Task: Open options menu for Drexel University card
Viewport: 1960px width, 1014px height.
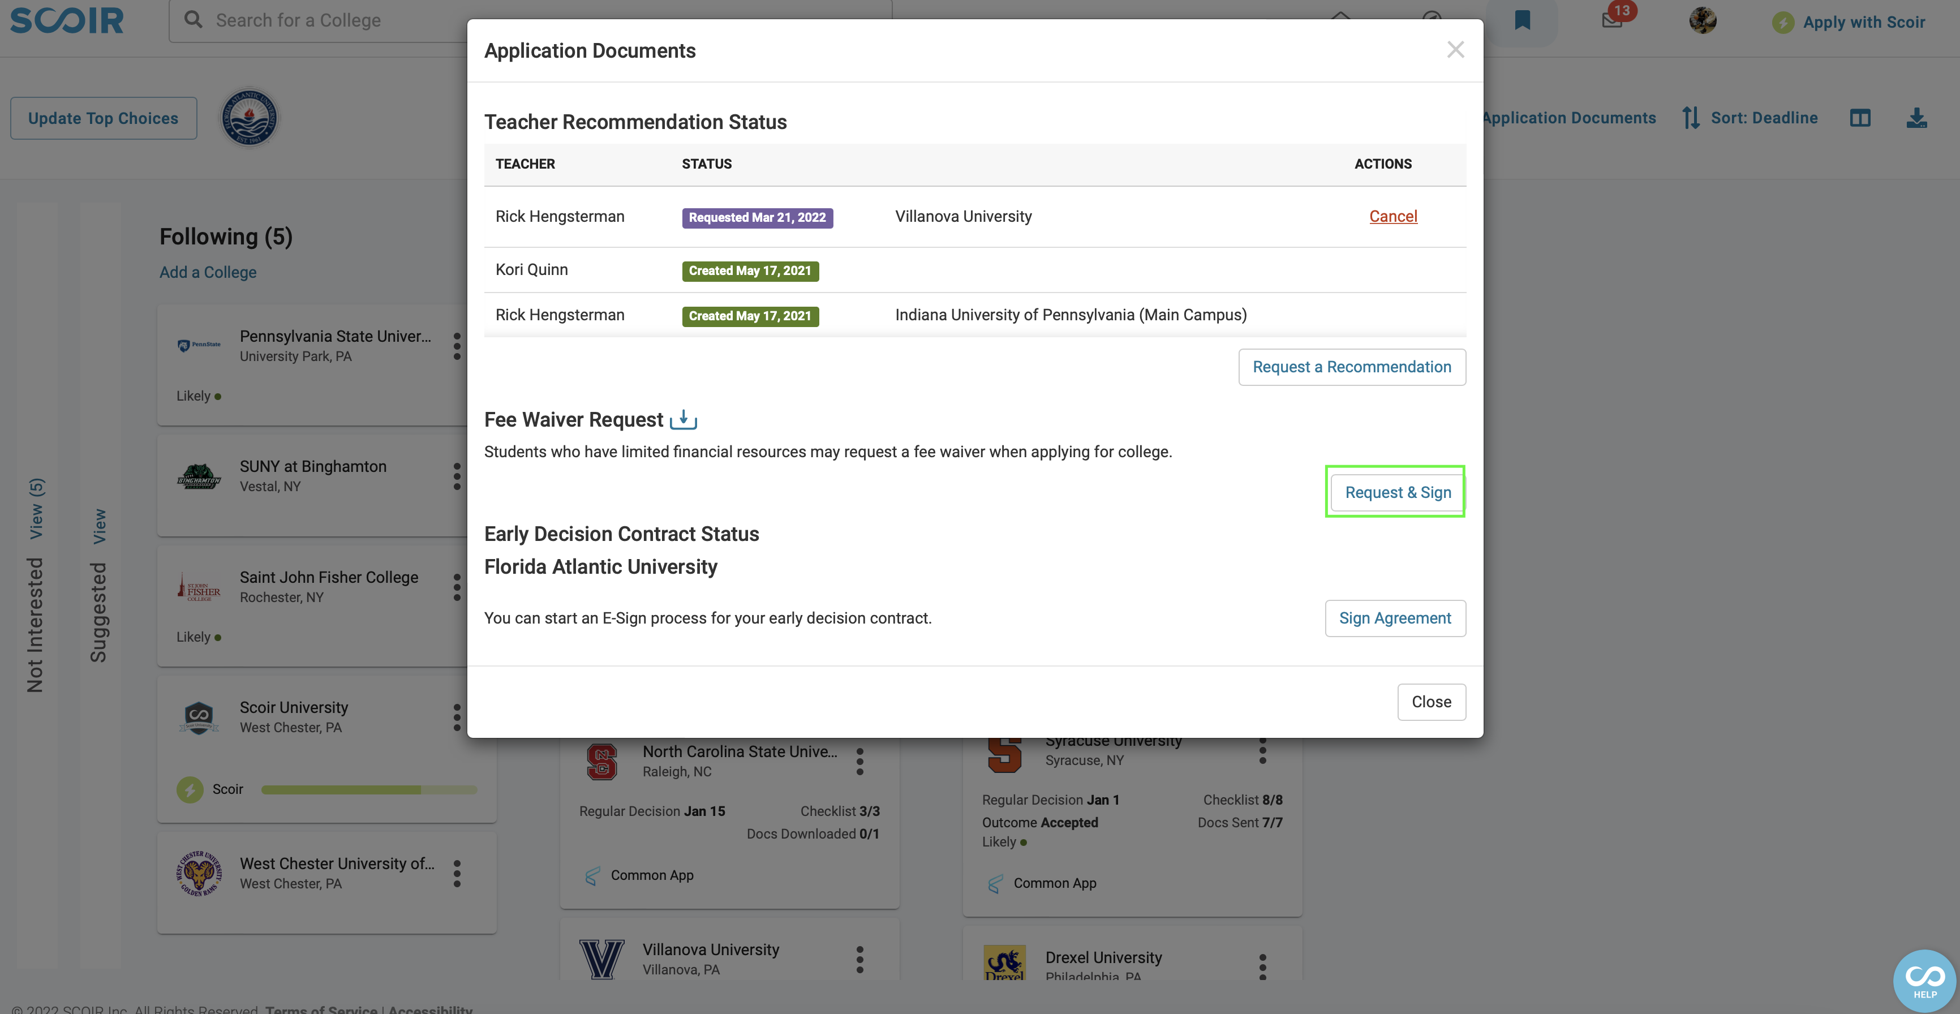Action: click(1262, 966)
